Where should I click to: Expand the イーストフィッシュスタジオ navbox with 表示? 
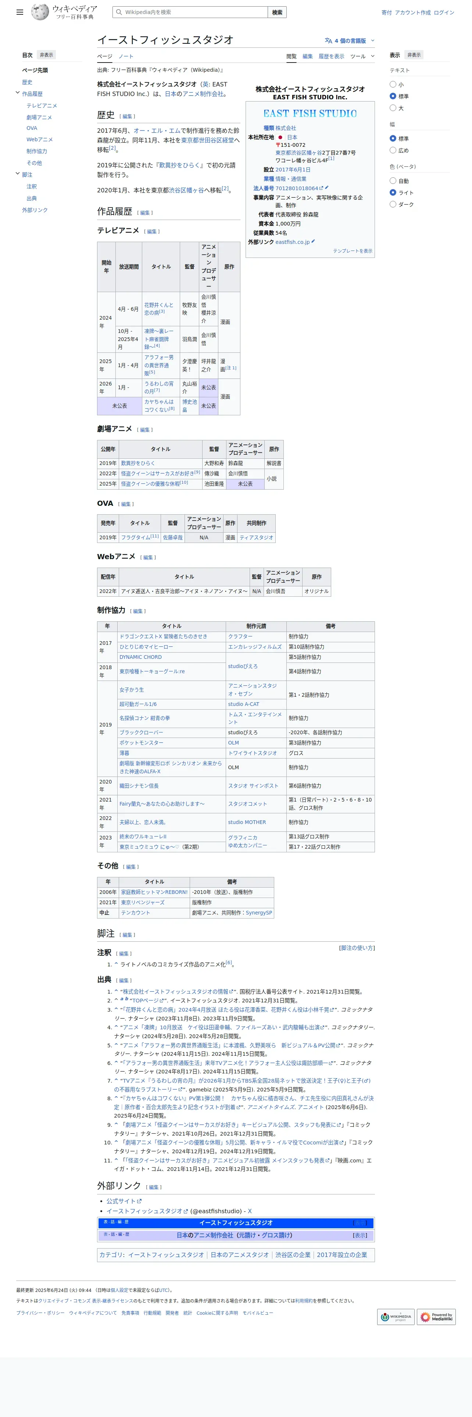pyautogui.click(x=360, y=1223)
